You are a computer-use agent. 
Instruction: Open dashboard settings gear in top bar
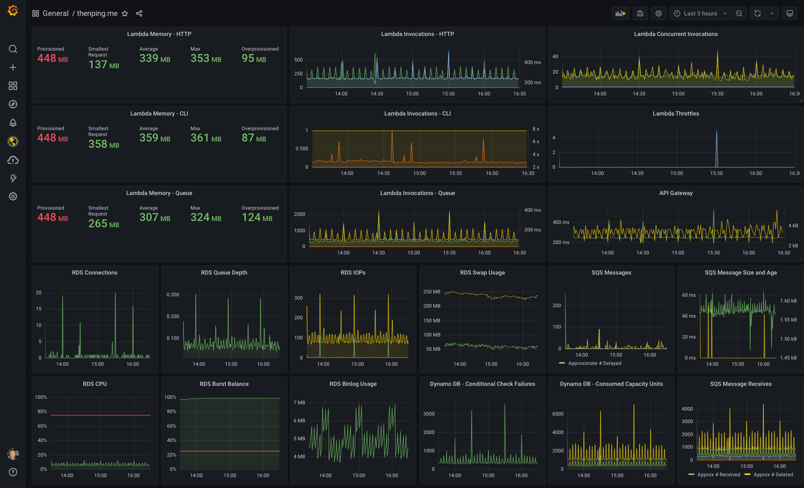click(658, 13)
